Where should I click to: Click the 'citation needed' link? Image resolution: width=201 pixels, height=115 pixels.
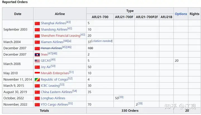click(x=102, y=41)
